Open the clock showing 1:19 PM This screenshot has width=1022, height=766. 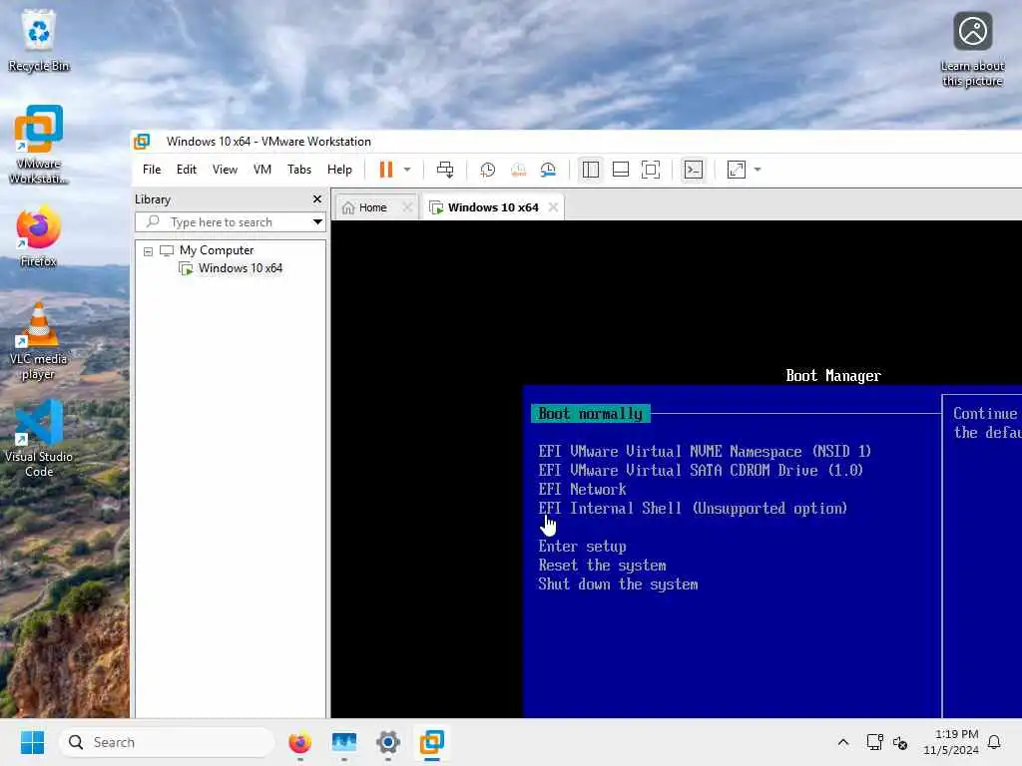(x=950, y=742)
